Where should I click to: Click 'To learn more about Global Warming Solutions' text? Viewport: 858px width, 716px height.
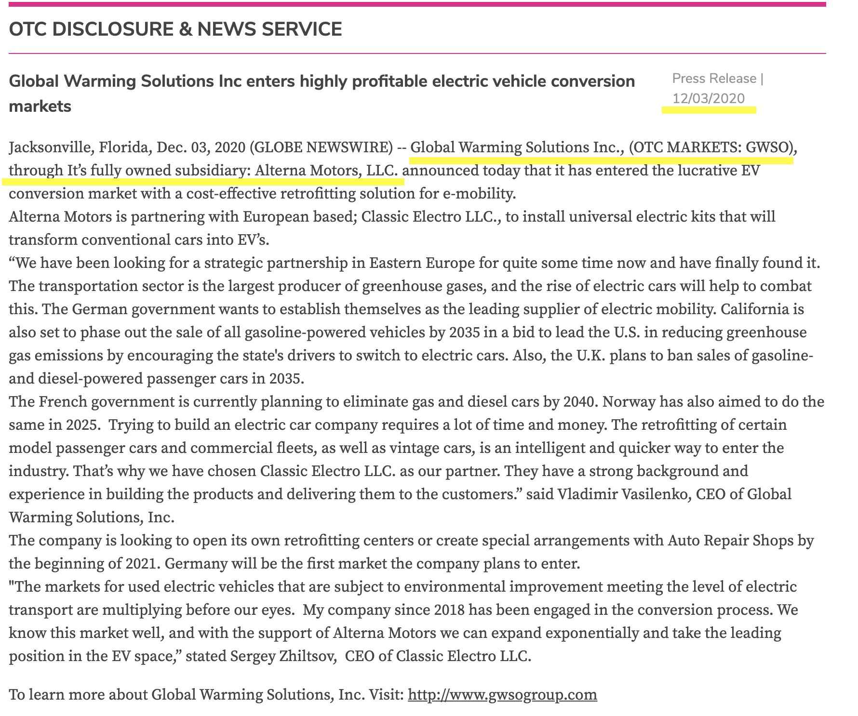point(186,694)
